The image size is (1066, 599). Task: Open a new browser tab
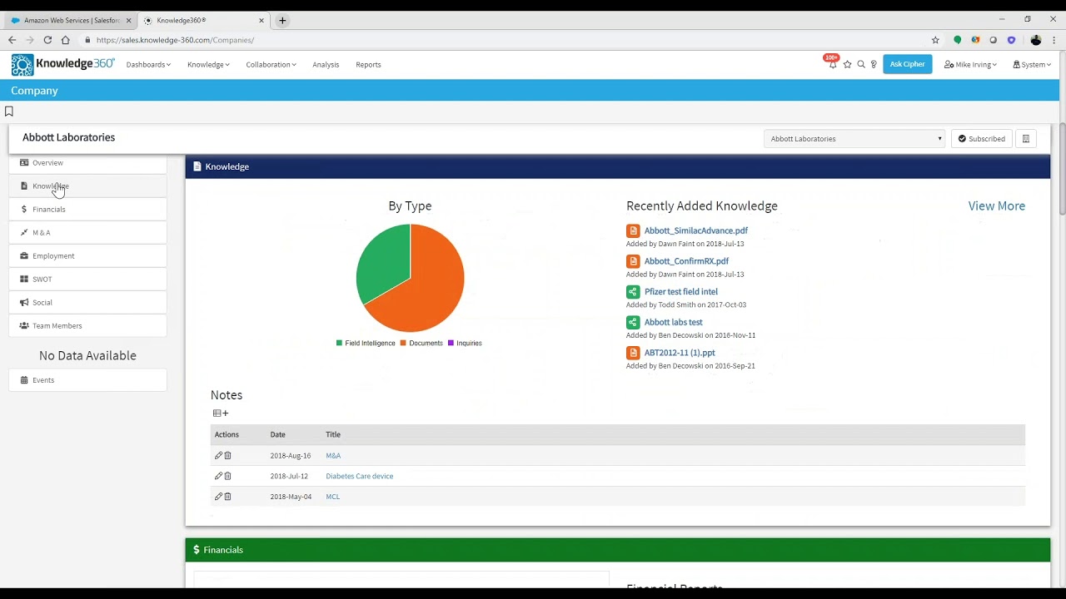point(282,20)
